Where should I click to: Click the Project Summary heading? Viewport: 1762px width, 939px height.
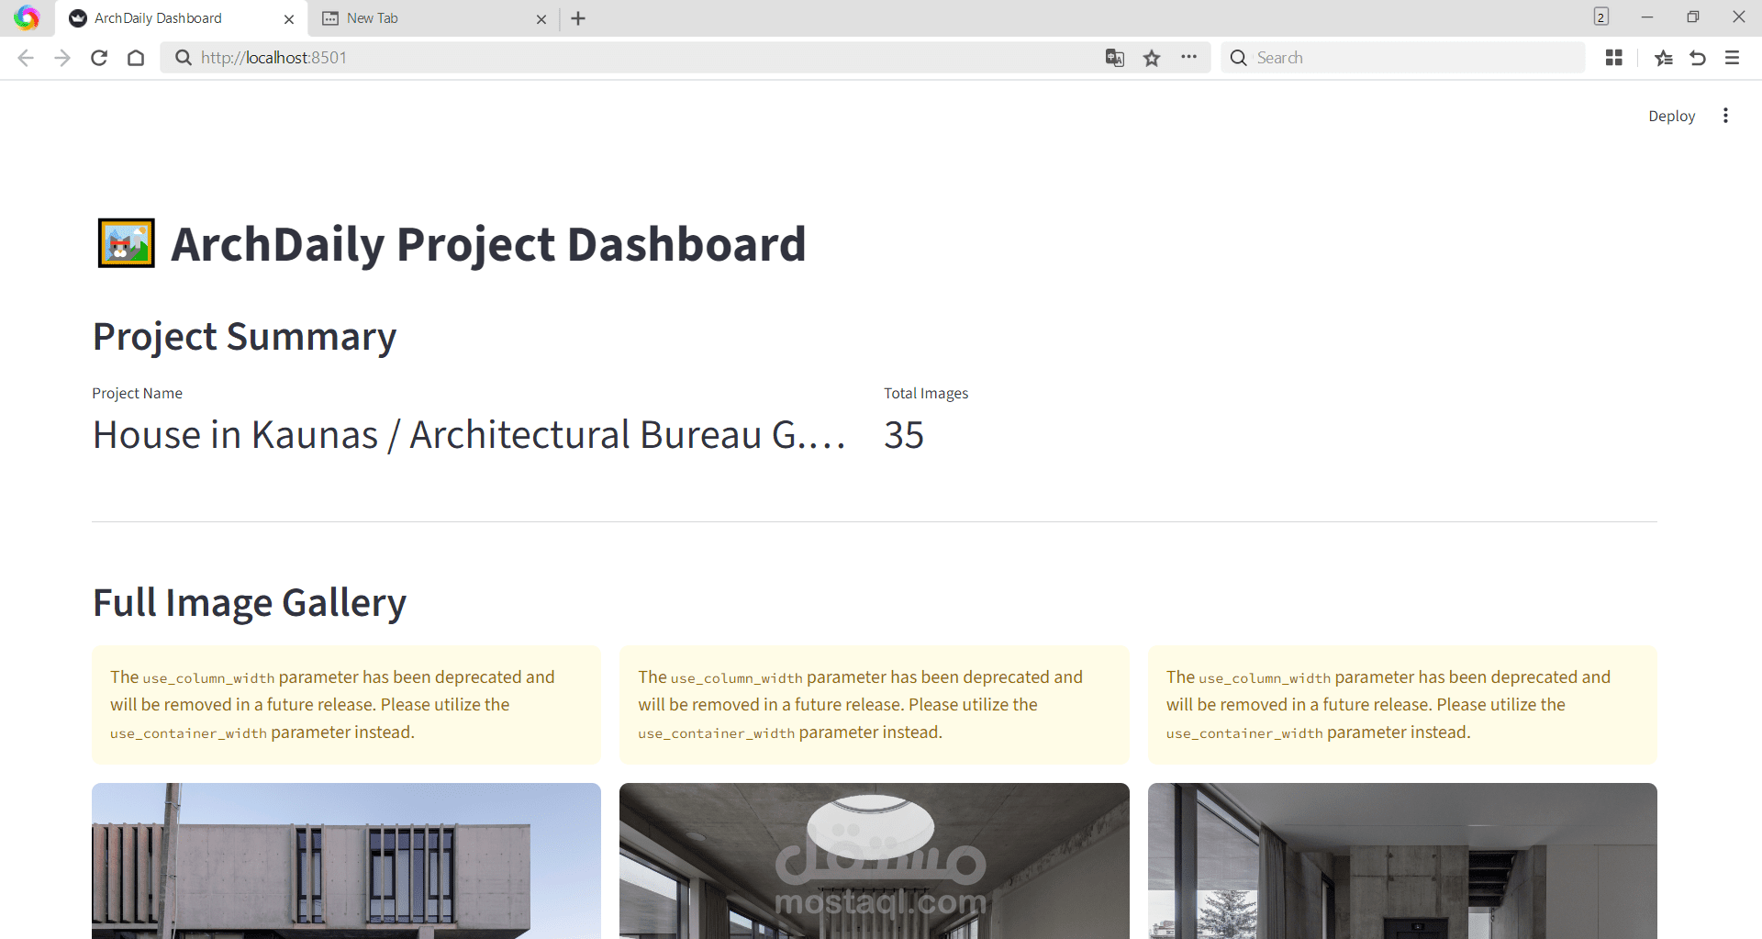tap(244, 336)
